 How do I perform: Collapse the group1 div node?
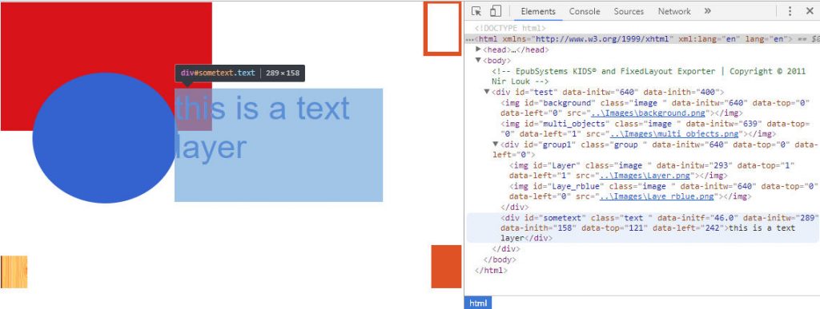click(x=496, y=145)
